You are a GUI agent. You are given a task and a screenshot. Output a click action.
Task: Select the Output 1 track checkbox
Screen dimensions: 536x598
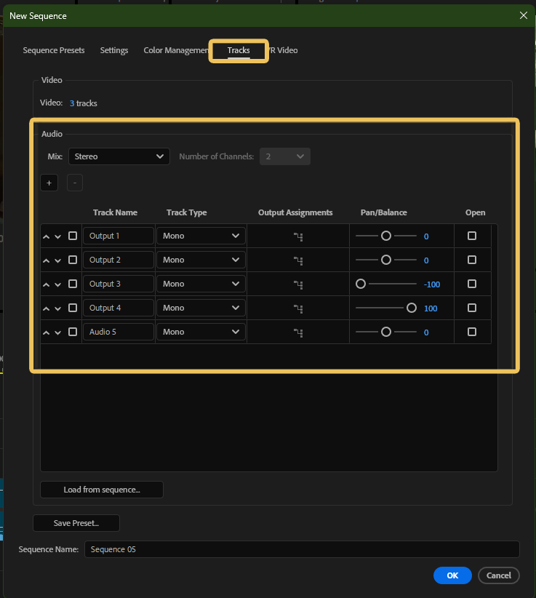[73, 236]
